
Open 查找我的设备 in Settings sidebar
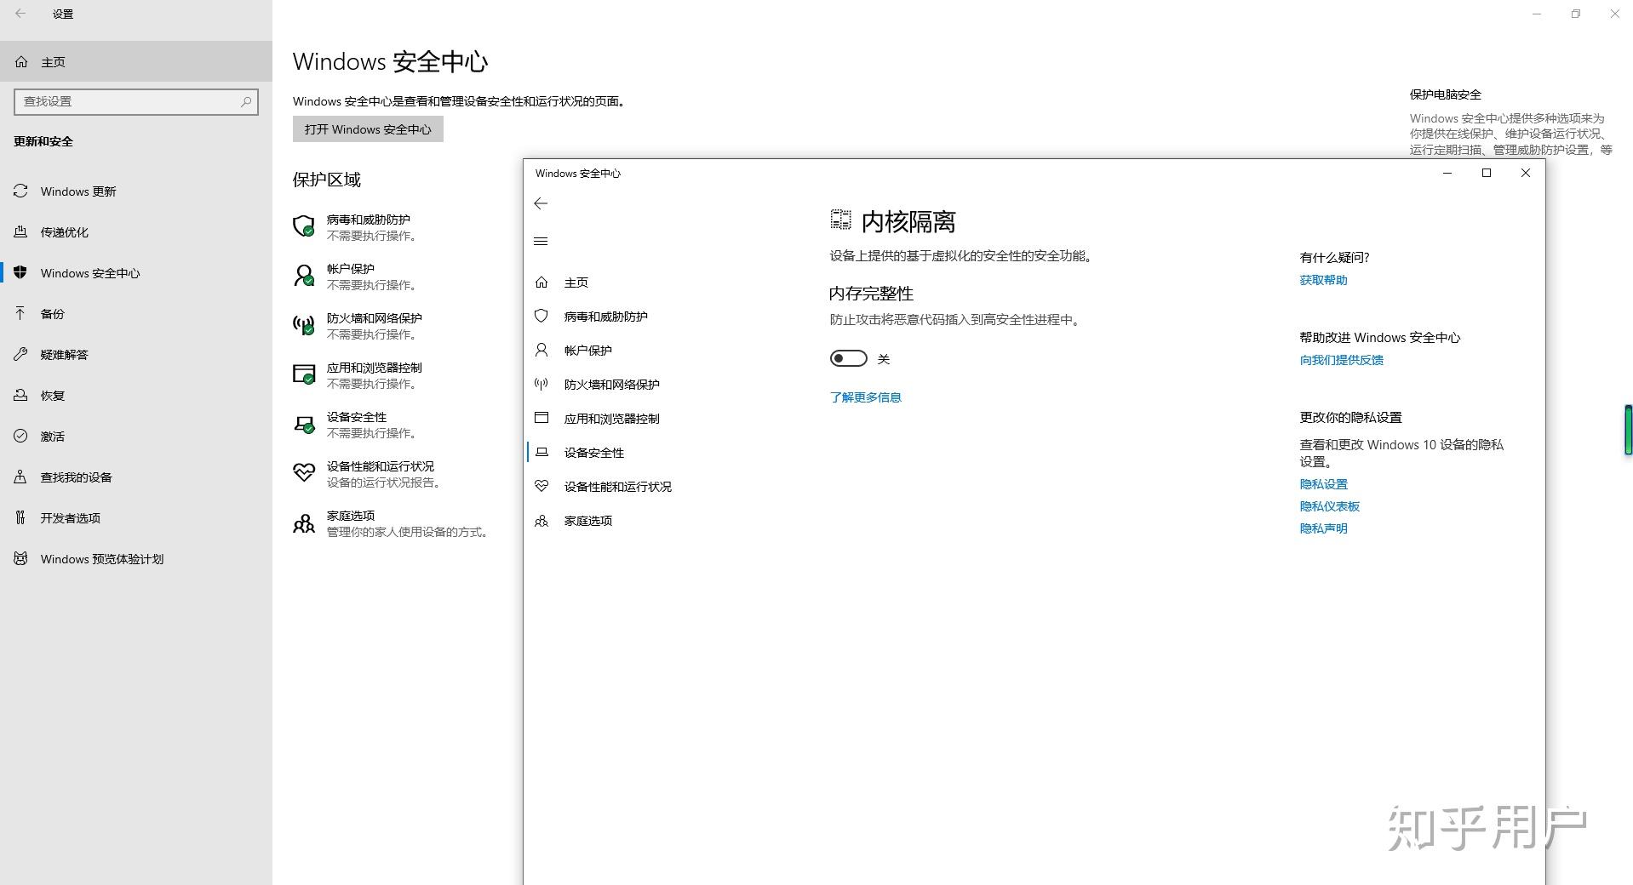click(x=136, y=477)
